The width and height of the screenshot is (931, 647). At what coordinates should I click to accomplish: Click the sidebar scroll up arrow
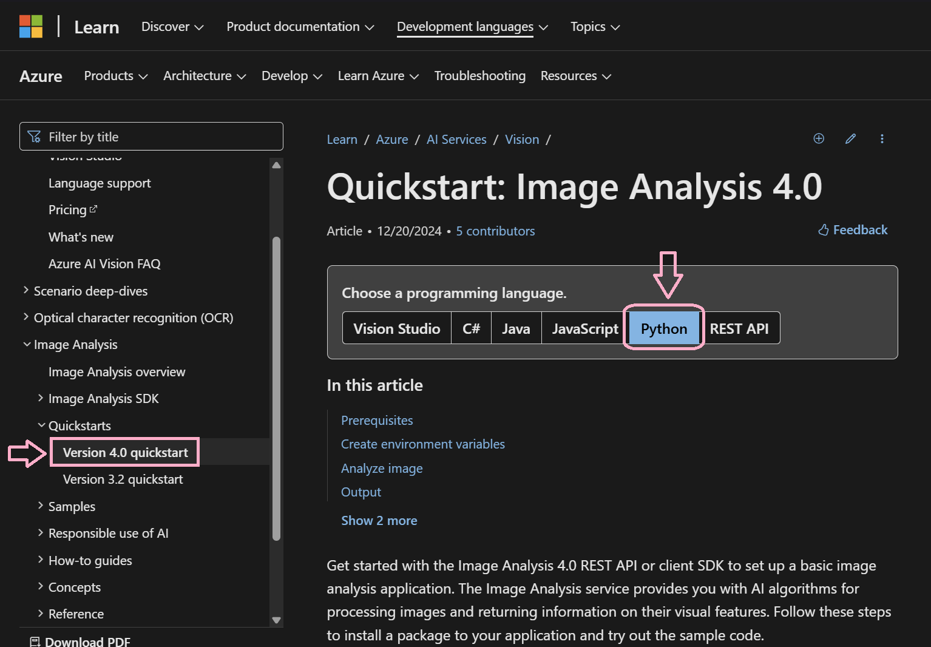point(276,165)
